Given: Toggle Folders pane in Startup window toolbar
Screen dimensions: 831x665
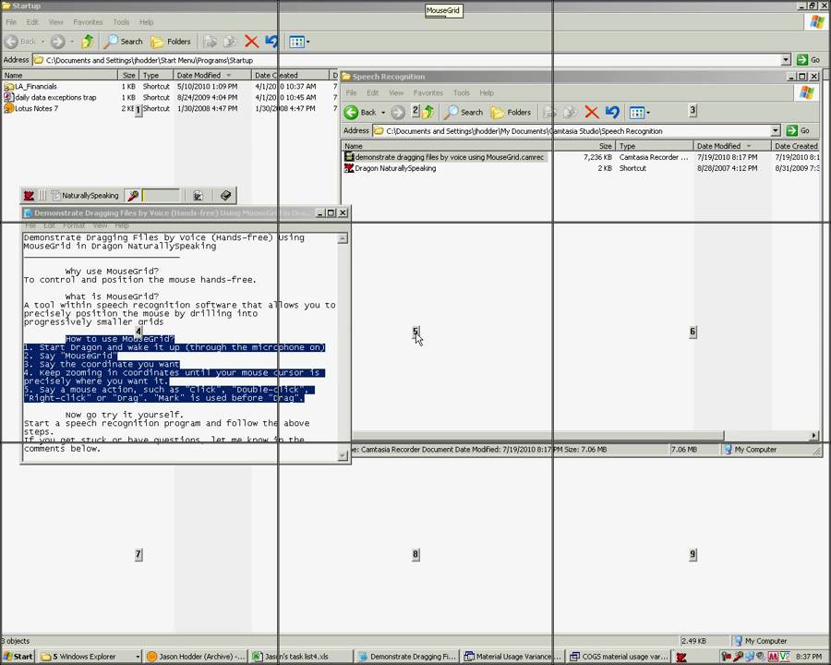Looking at the screenshot, I should [171, 42].
